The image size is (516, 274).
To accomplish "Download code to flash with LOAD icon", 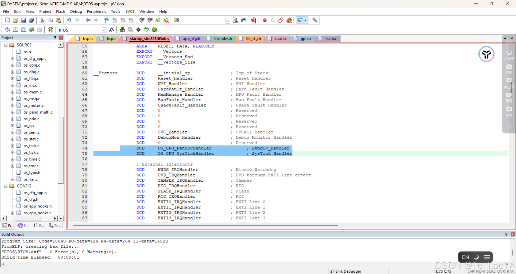I will click(50, 30).
